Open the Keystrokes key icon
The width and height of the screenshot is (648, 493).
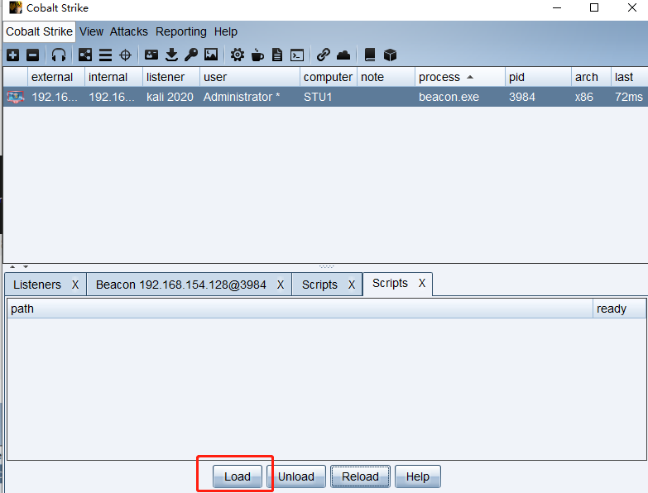point(191,55)
